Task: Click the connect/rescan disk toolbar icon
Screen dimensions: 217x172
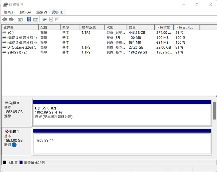Action: coord(44,20)
